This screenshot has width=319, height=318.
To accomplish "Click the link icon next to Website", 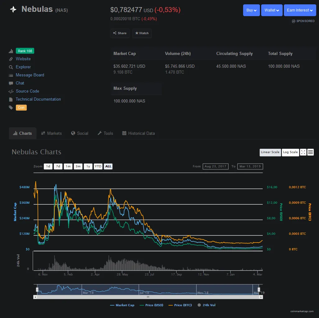I will (x=11, y=59).
